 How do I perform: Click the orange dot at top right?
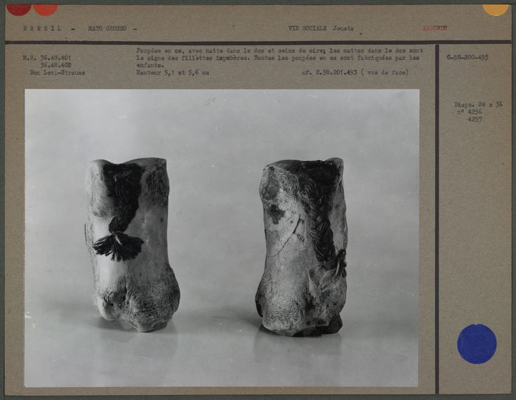point(495,8)
